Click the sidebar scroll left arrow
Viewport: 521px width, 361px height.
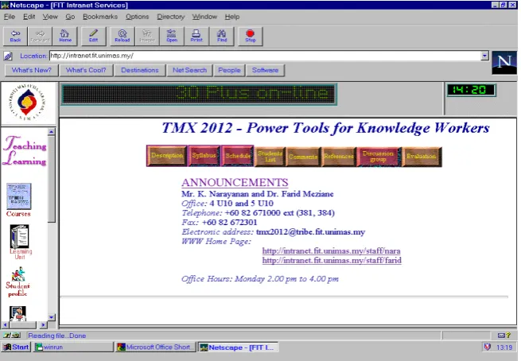click(x=6, y=324)
